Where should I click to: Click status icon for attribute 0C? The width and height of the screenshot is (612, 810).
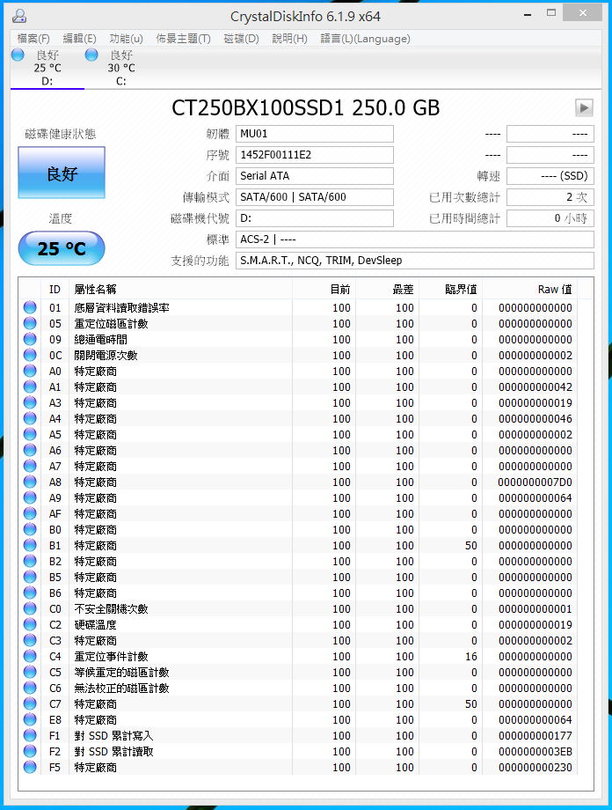[x=30, y=355]
